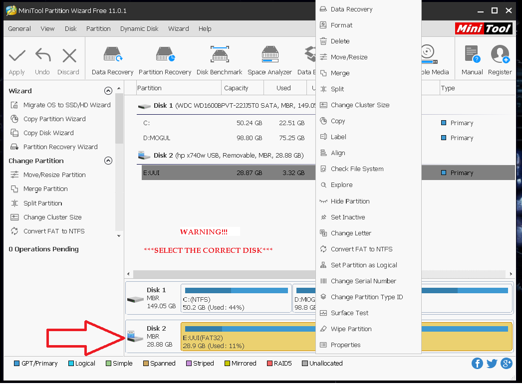Click horizontal scrollbar left arrow
The height and width of the screenshot is (385, 522).
pyautogui.click(x=128, y=274)
